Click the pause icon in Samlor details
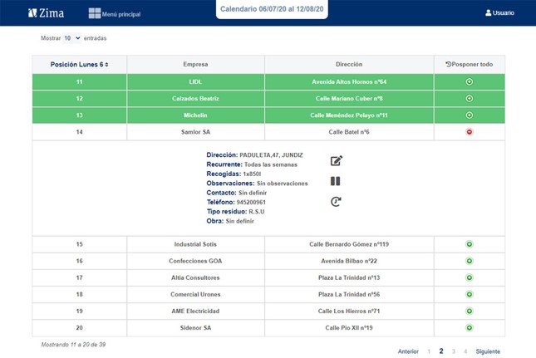 pos(336,181)
